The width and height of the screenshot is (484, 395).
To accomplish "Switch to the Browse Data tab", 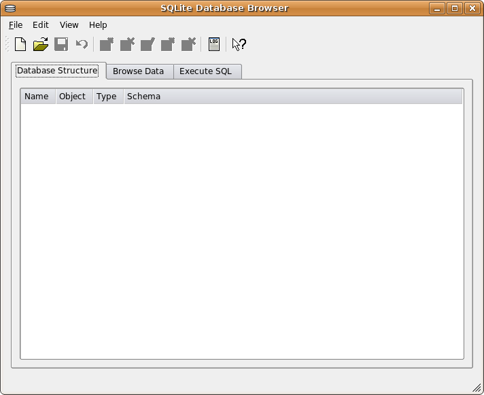I will tap(139, 71).
